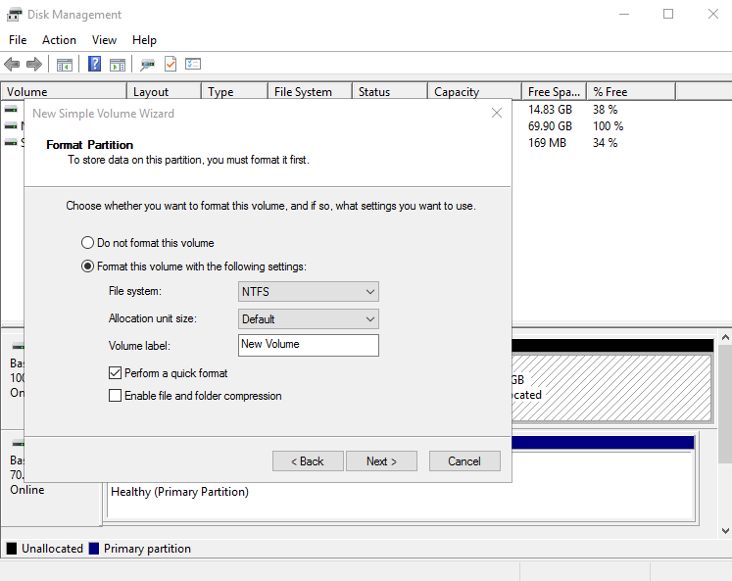Open the Allocation unit size dropdown
Image resolution: width=732 pixels, height=581 pixels.
pos(309,319)
